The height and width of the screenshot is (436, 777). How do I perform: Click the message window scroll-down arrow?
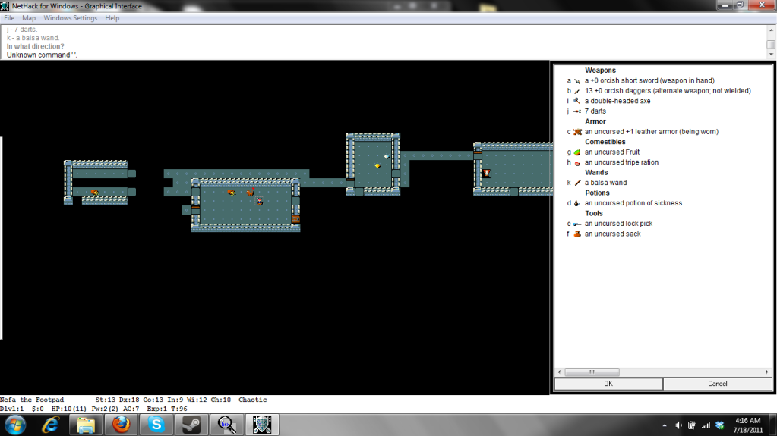(x=771, y=54)
